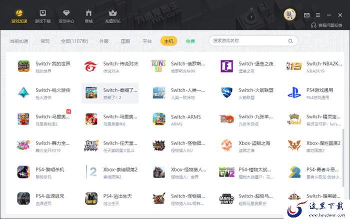350x219 pixels.
Task: Open the mail messages icon
Action: 306,15
